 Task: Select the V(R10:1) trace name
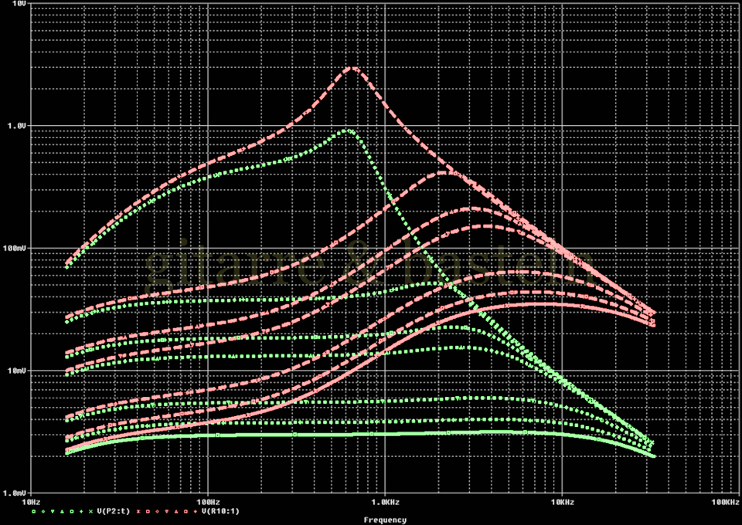(220, 512)
